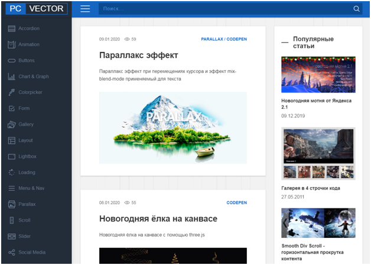Open the Colorpicker menu label
This screenshot has width=371, height=265.
click(x=30, y=92)
